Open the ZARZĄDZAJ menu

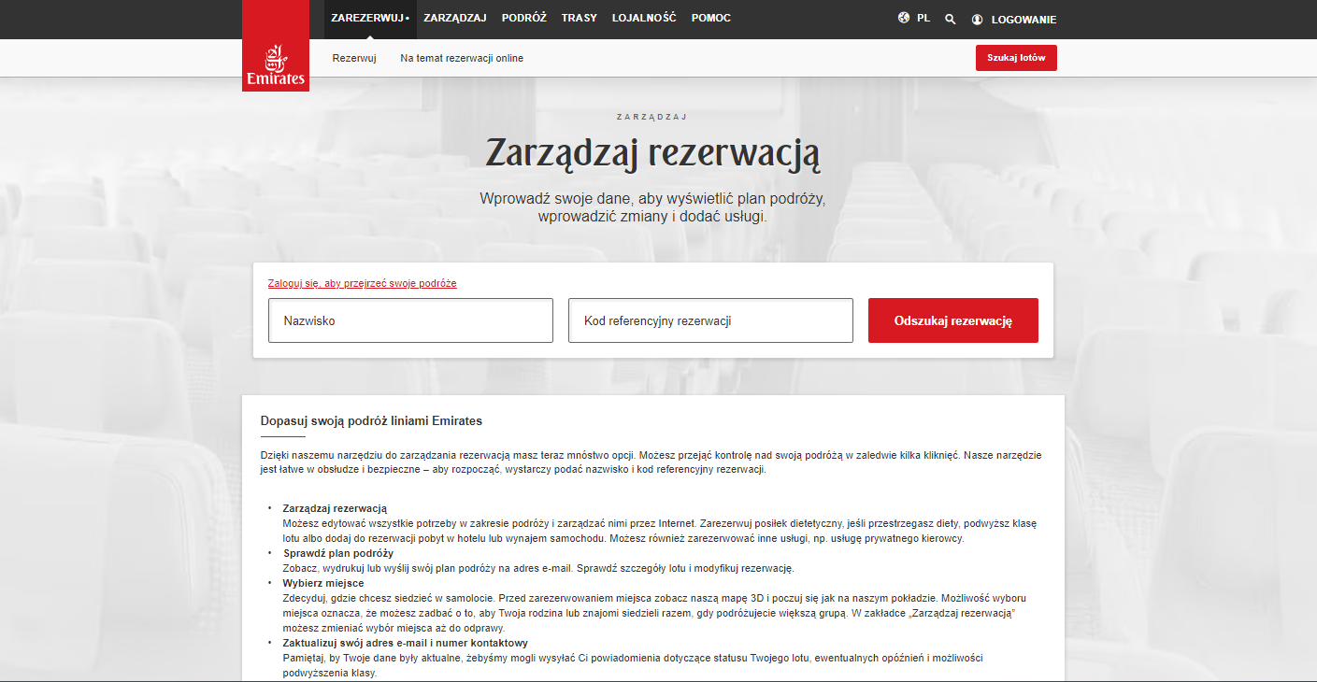coord(455,18)
